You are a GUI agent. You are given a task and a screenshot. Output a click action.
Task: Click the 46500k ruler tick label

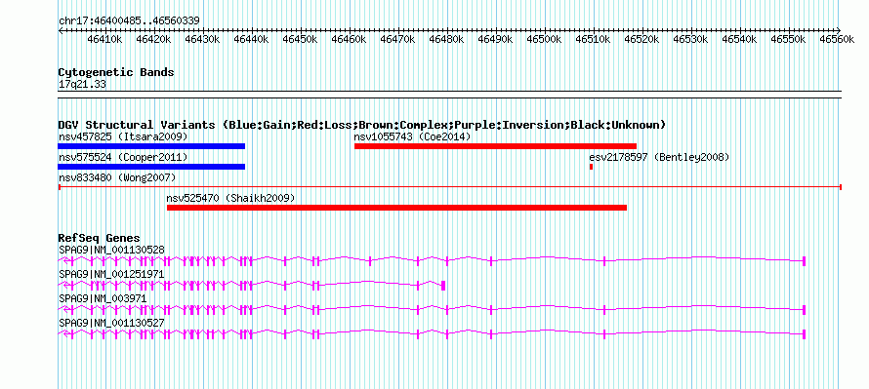(x=544, y=40)
